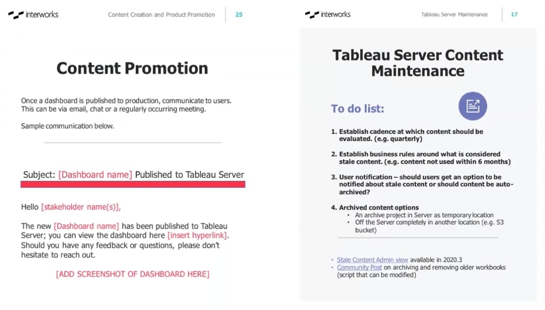Click the red bar under Subject line

133,185
